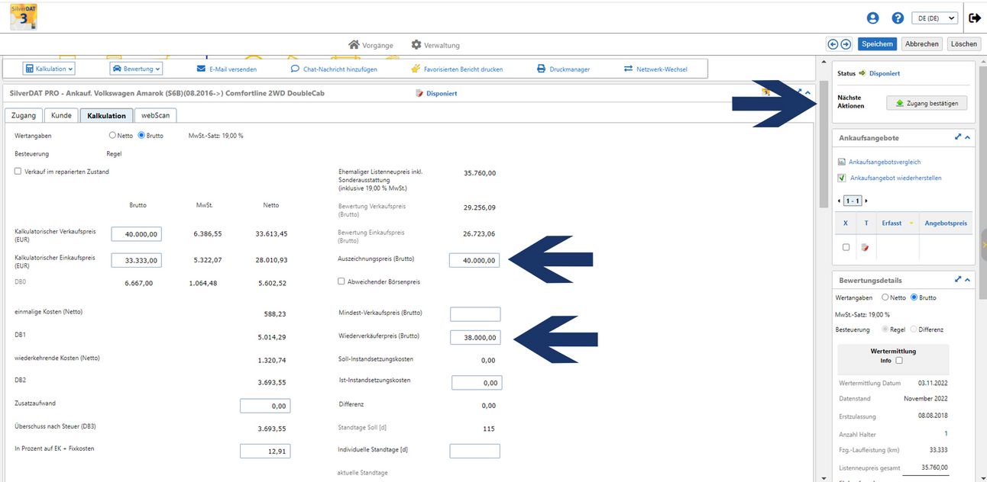The width and height of the screenshot is (987, 482).
Task: Tick the Abweichender Börsenpreis checkbox
Action: 341,281
